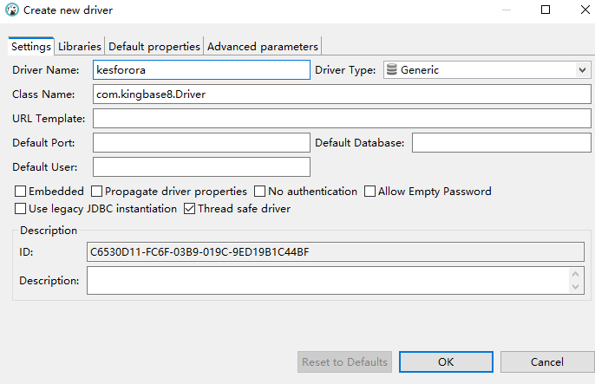This screenshot has width=595, height=384.
Task: Go to Advanced parameters tab
Action: coord(262,46)
